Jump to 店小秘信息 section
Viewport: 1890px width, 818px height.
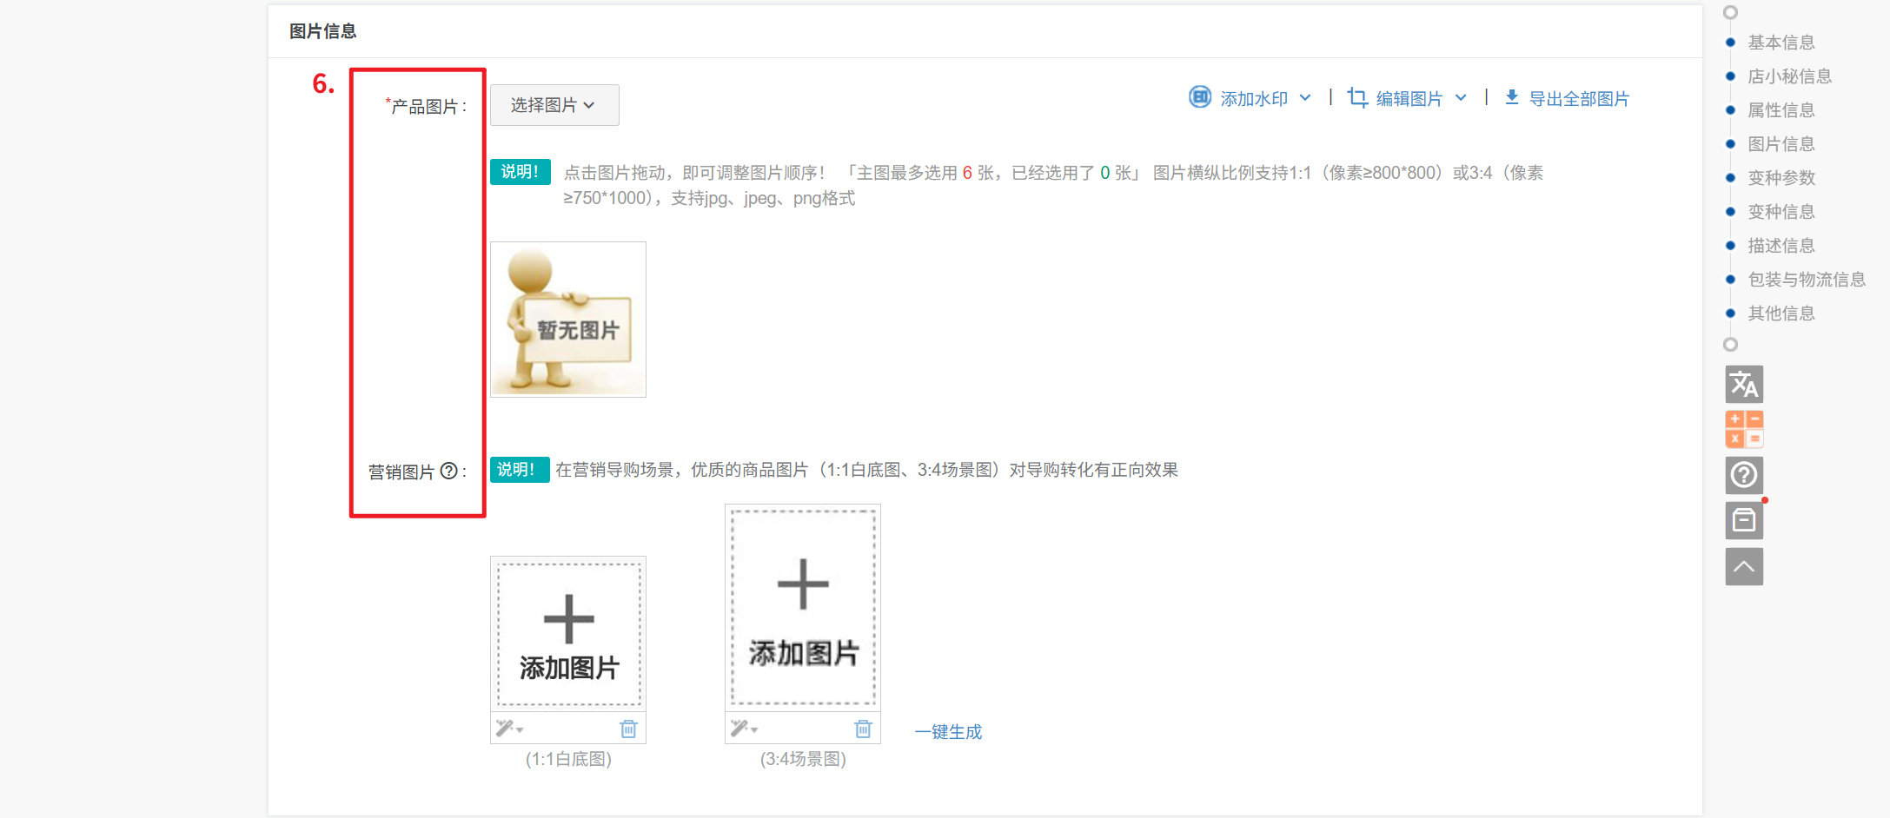pyautogui.click(x=1790, y=76)
